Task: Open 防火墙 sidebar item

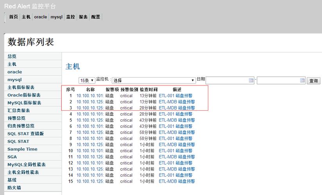Action: click(33, 188)
